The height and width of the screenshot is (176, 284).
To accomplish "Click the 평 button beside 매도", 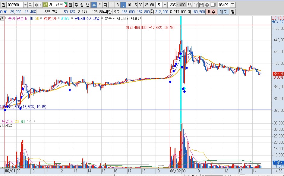I will tap(233, 12).
